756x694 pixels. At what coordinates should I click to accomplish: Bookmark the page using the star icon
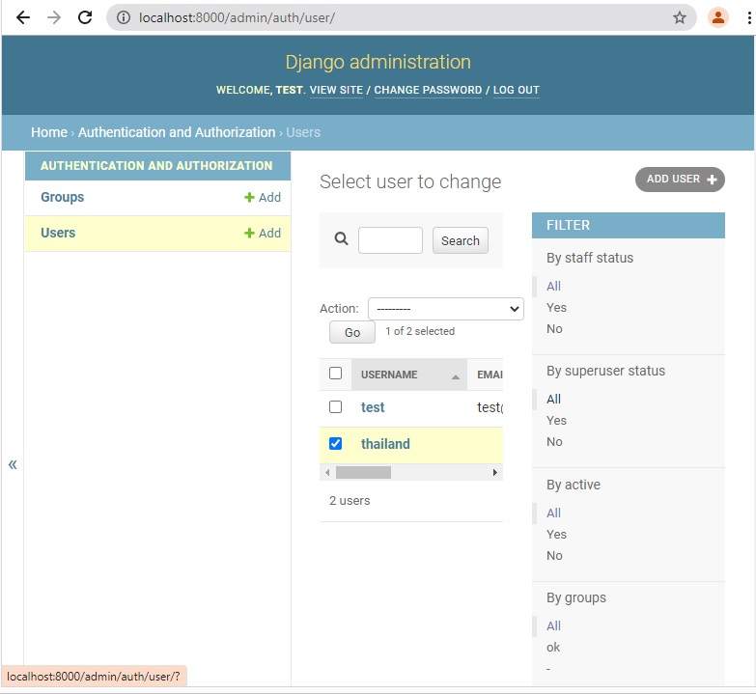680,17
